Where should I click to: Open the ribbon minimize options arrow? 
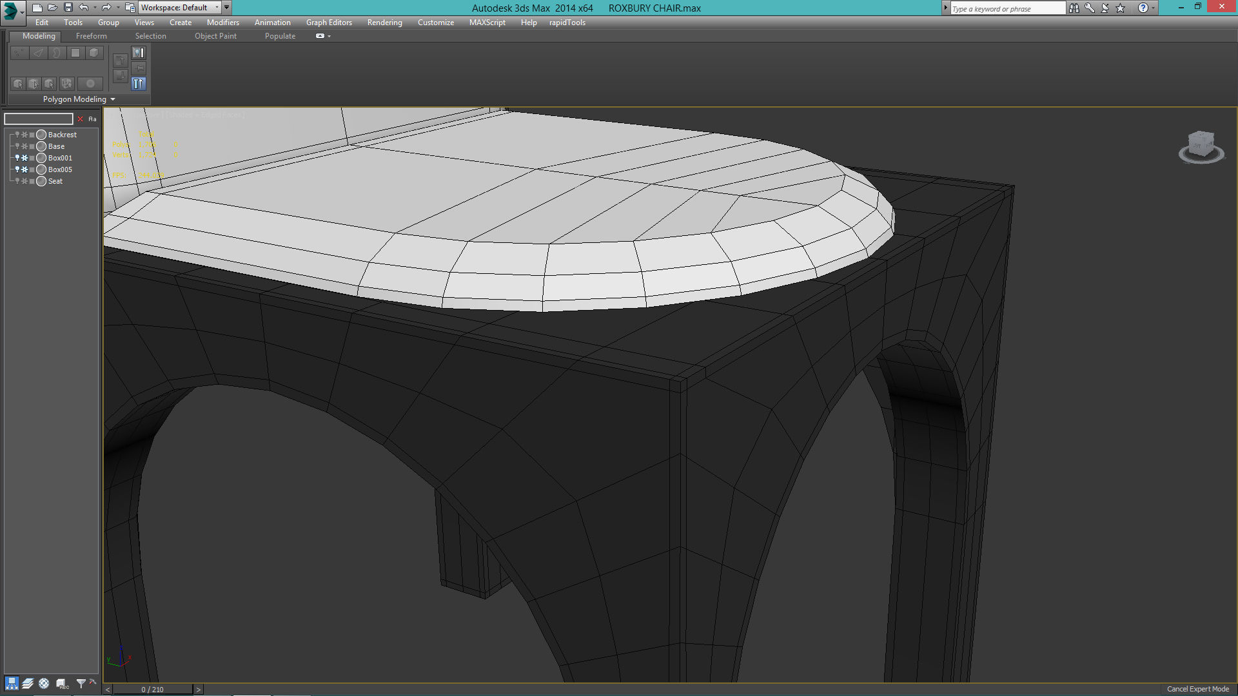click(x=329, y=36)
